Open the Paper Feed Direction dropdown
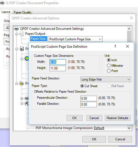Viewport: 138px width, 147px height. pyautogui.click(x=106, y=79)
